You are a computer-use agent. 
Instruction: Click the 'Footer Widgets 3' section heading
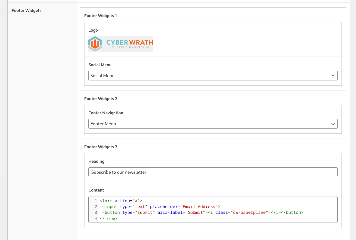pos(101,147)
